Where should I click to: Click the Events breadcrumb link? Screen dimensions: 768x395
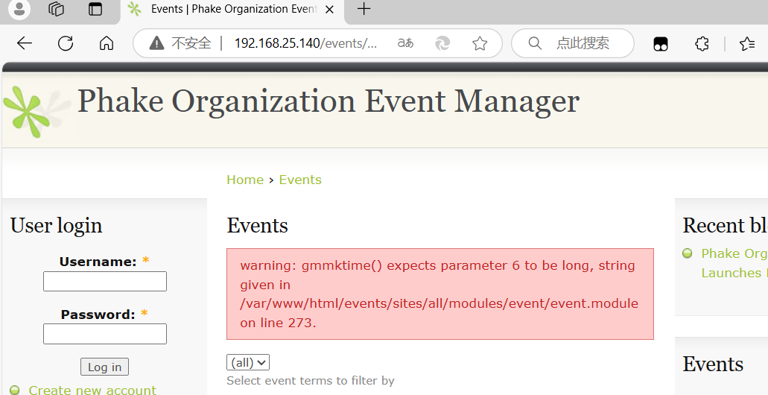[x=300, y=180]
